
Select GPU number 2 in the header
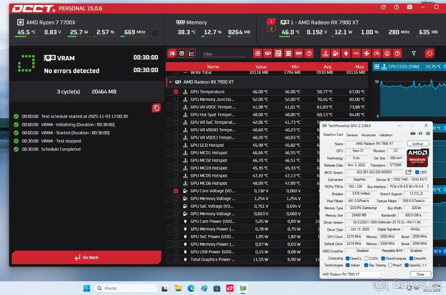coord(271,29)
